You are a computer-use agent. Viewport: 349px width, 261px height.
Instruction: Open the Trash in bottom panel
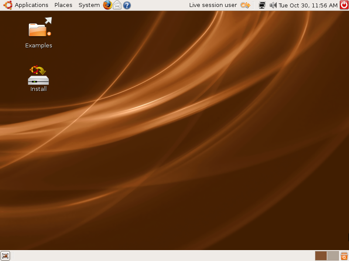coord(344,256)
